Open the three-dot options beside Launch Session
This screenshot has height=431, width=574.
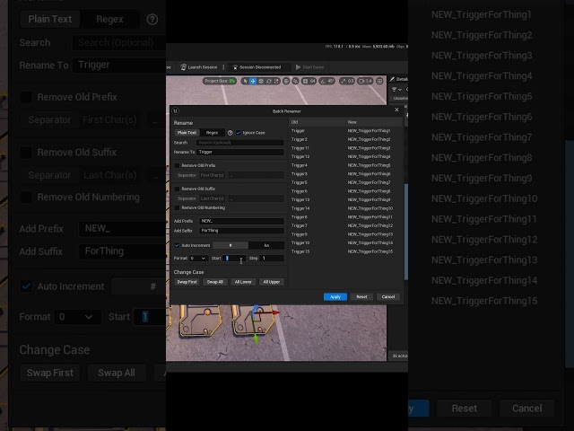point(223,67)
